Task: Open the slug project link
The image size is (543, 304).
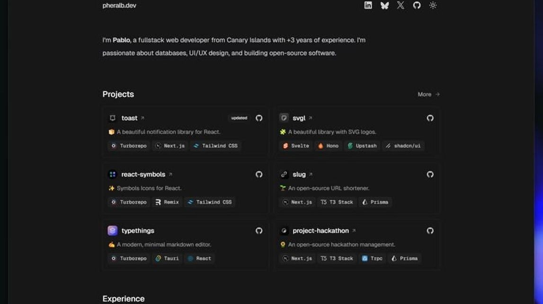Action: click(303, 175)
